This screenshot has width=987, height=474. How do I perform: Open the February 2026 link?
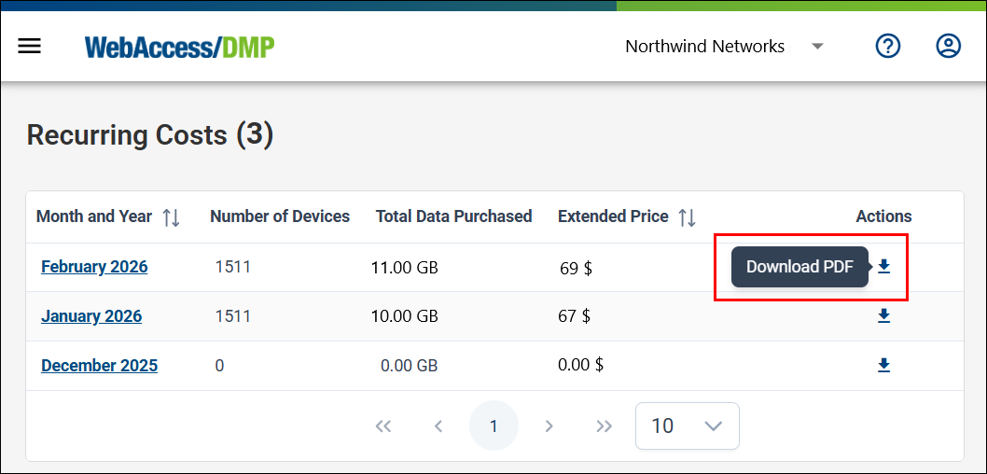tap(94, 267)
